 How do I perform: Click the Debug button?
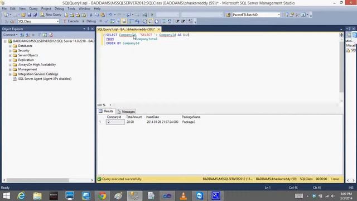89,21
